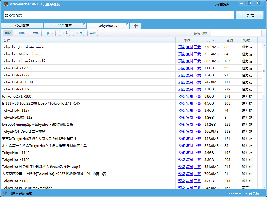
Task: Focus the main search input field
Action: pos(119,15)
